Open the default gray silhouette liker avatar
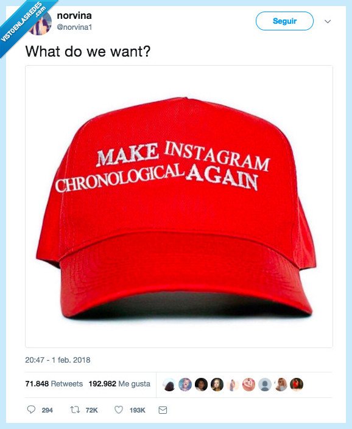352x429 pixels. click(265, 385)
